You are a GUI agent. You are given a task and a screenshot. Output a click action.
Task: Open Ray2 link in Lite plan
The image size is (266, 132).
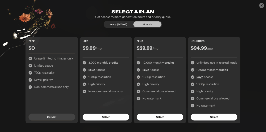coord(91,70)
